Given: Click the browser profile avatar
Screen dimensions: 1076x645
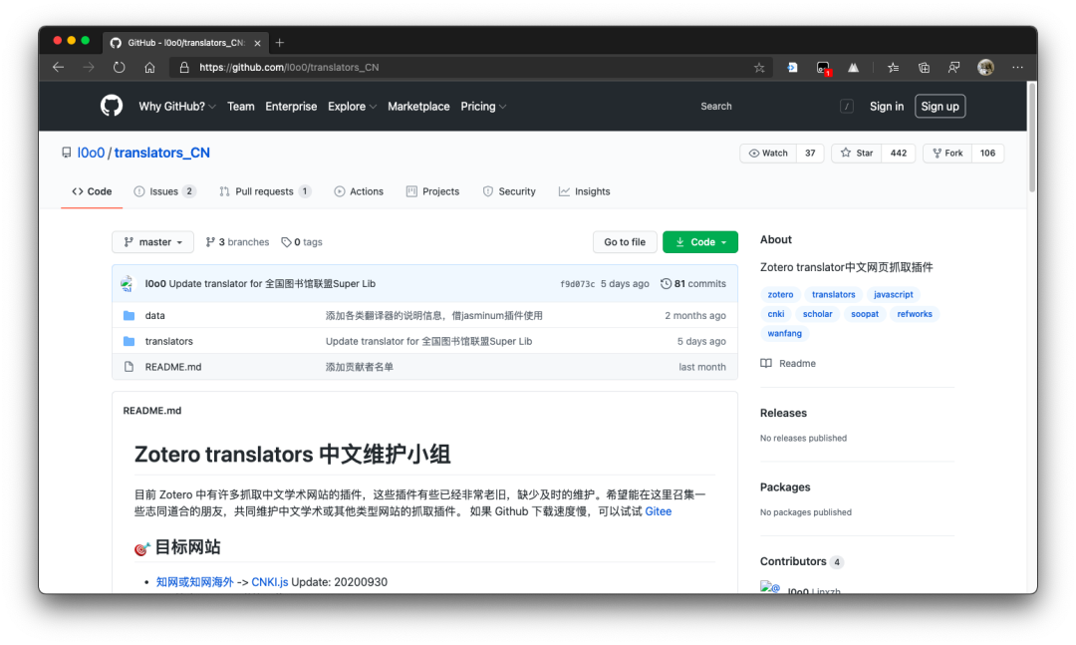Looking at the screenshot, I should pos(985,68).
